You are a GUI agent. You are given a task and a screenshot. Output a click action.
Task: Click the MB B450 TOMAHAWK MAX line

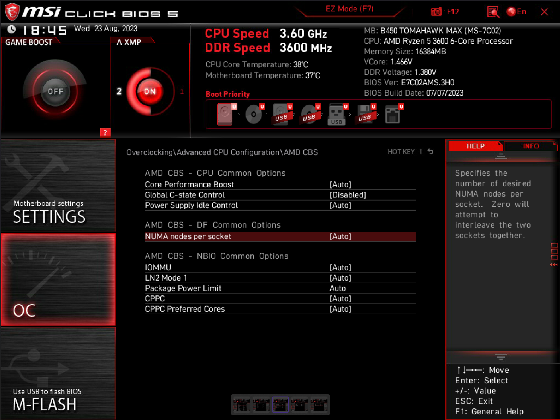point(432,31)
